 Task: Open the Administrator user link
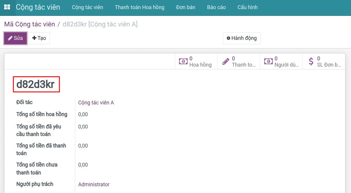click(x=94, y=184)
